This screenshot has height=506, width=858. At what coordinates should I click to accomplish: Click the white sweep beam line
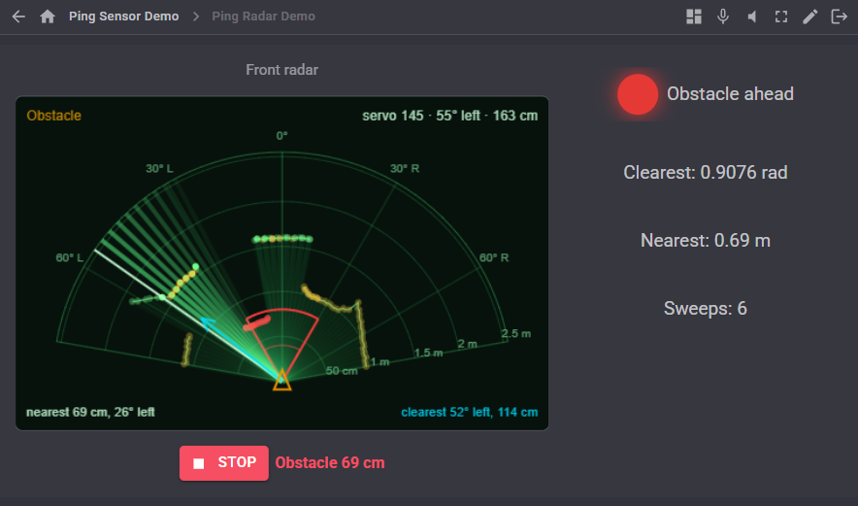[x=188, y=315]
